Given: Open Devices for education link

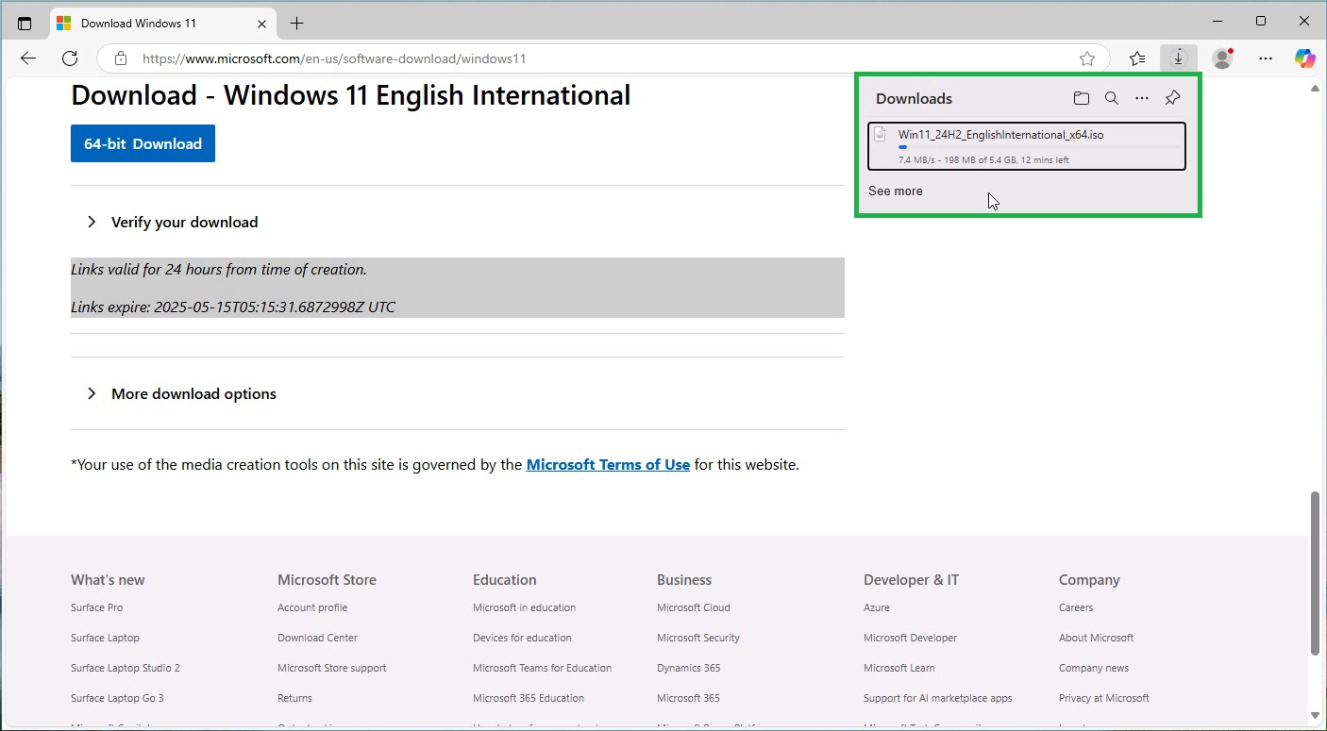Looking at the screenshot, I should click(x=522, y=638).
